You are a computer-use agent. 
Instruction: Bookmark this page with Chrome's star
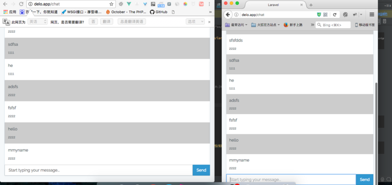(111, 4)
